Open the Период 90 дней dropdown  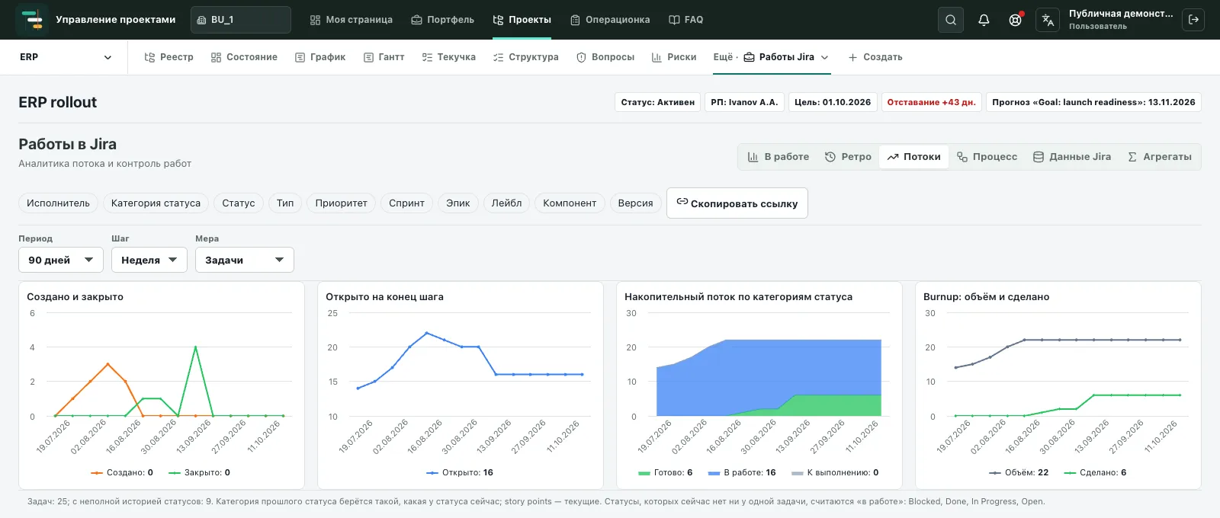[x=61, y=260]
